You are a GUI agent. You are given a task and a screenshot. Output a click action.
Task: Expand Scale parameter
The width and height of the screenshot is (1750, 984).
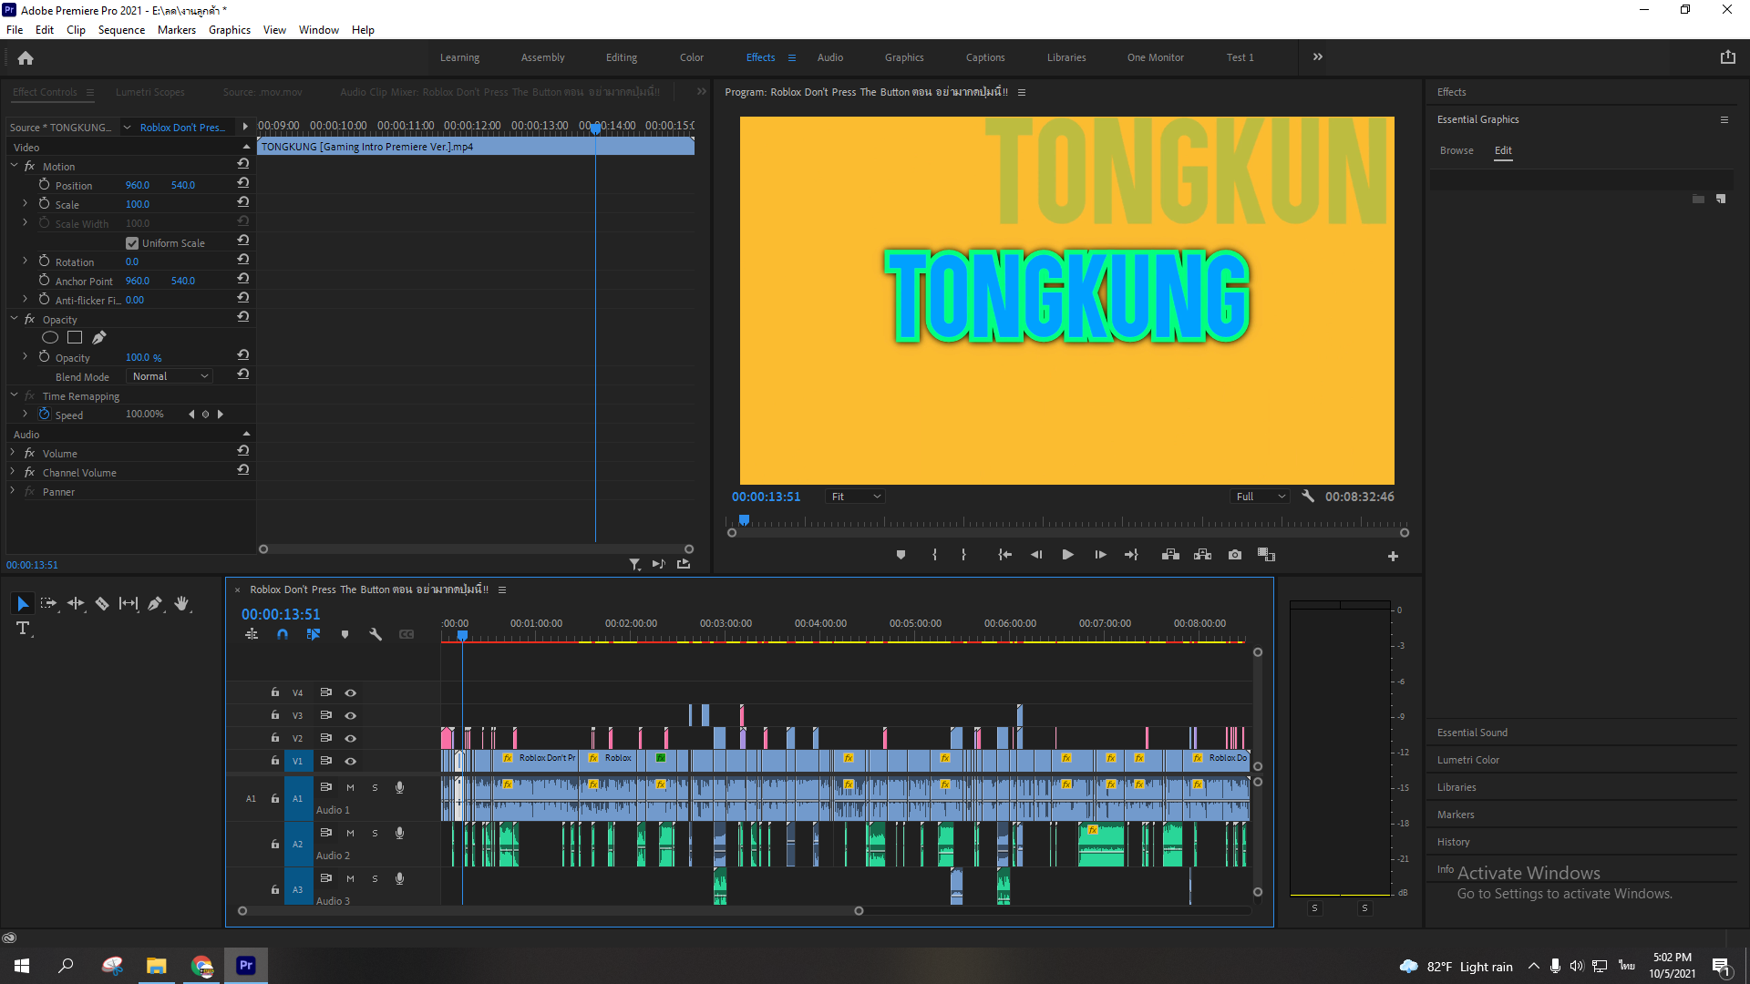(26, 204)
